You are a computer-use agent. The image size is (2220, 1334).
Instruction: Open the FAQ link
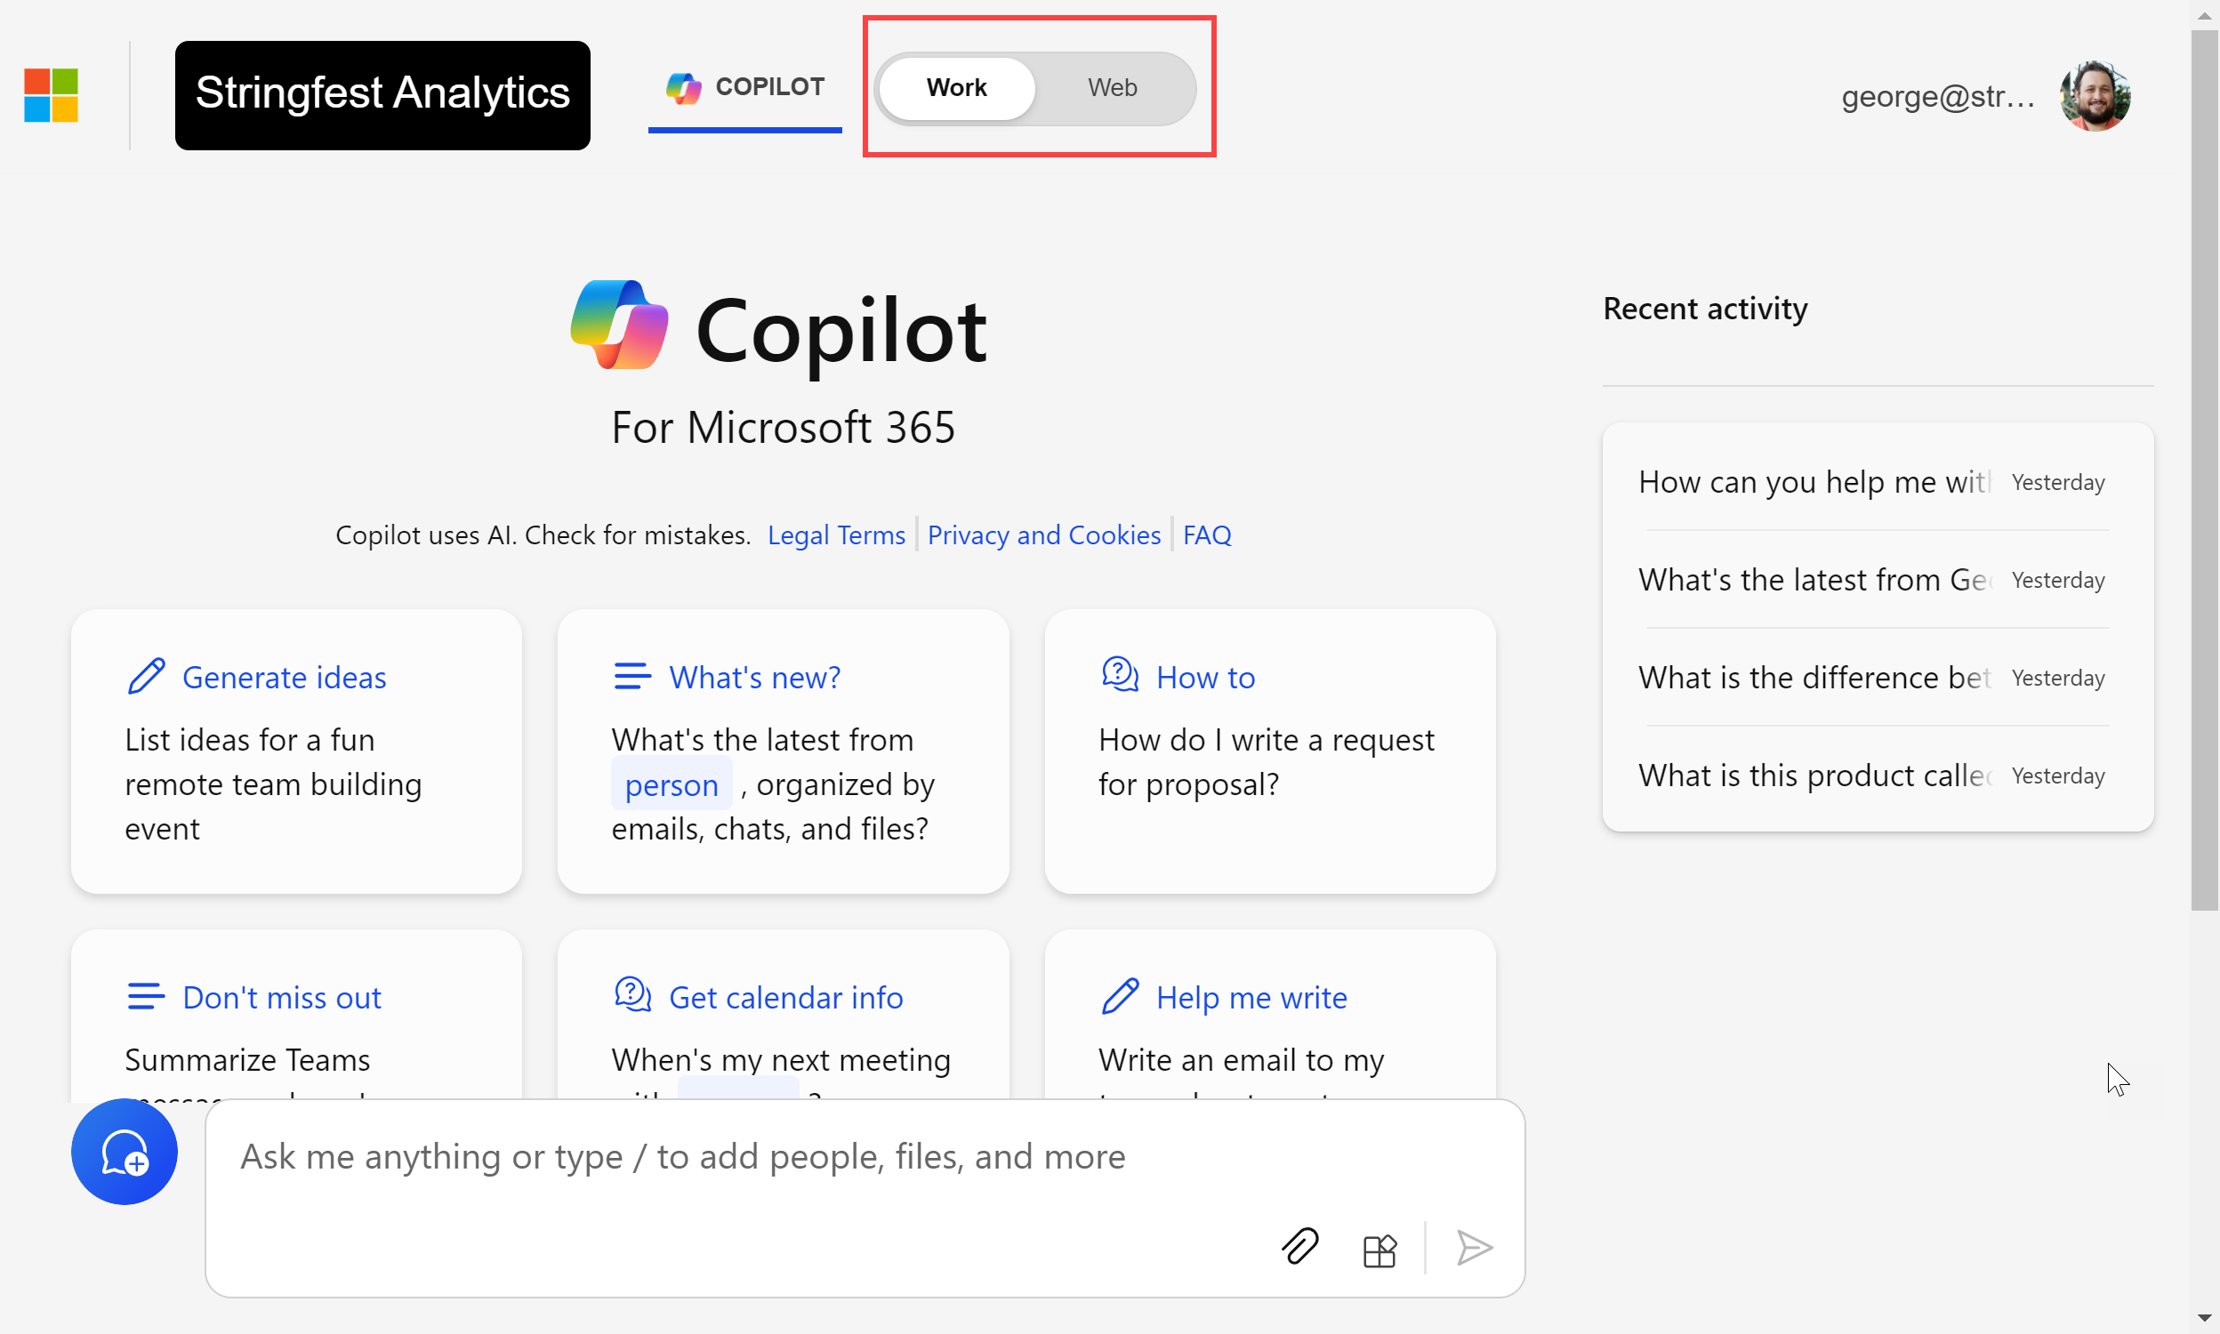coord(1206,534)
